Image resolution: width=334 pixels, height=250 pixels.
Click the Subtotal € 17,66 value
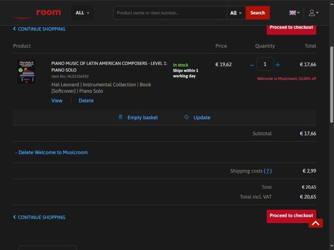pyautogui.click(x=308, y=134)
